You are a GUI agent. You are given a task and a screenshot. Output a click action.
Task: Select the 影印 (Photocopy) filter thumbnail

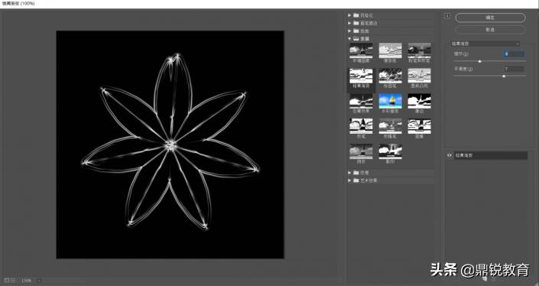pyautogui.click(x=390, y=151)
